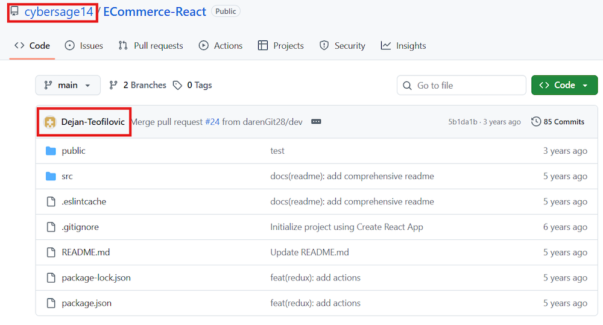The height and width of the screenshot is (325, 603).
Task: Click branch icon beside 2 Branches
Action: [113, 85]
